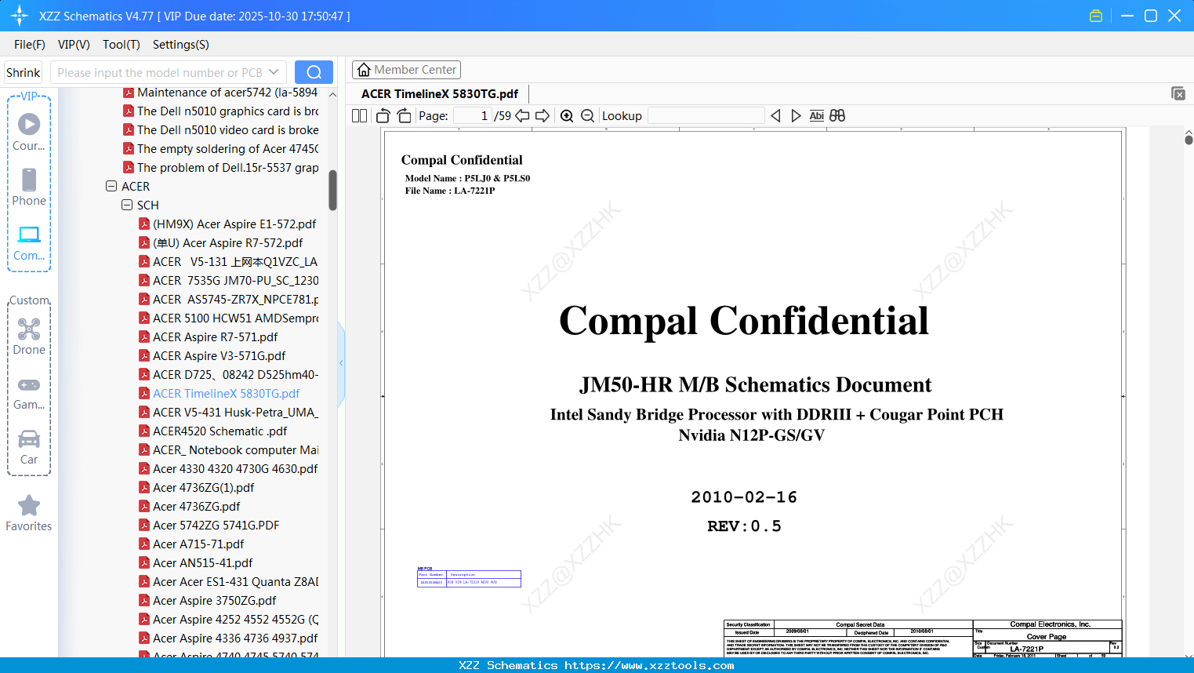Open Acer 4330 4320 4730G 4630.pdf
The width and height of the screenshot is (1194, 673).
(235, 469)
